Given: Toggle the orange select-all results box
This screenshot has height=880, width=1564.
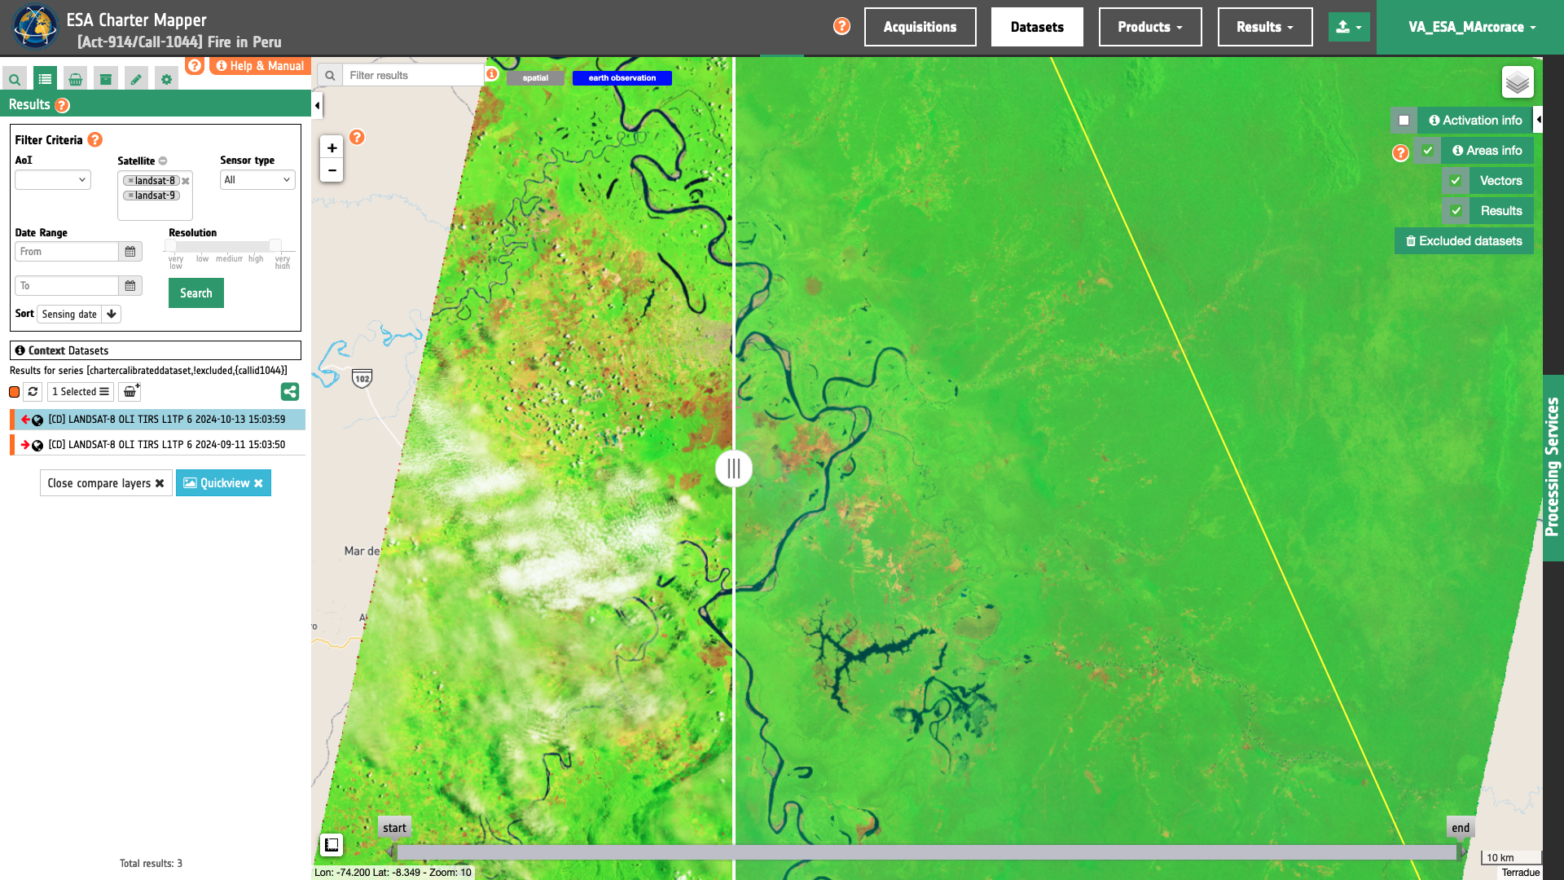Looking at the screenshot, I should click(15, 392).
